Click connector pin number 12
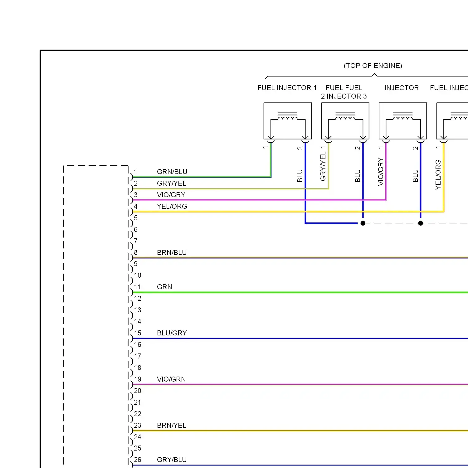The width and height of the screenshot is (468, 468). (138, 298)
